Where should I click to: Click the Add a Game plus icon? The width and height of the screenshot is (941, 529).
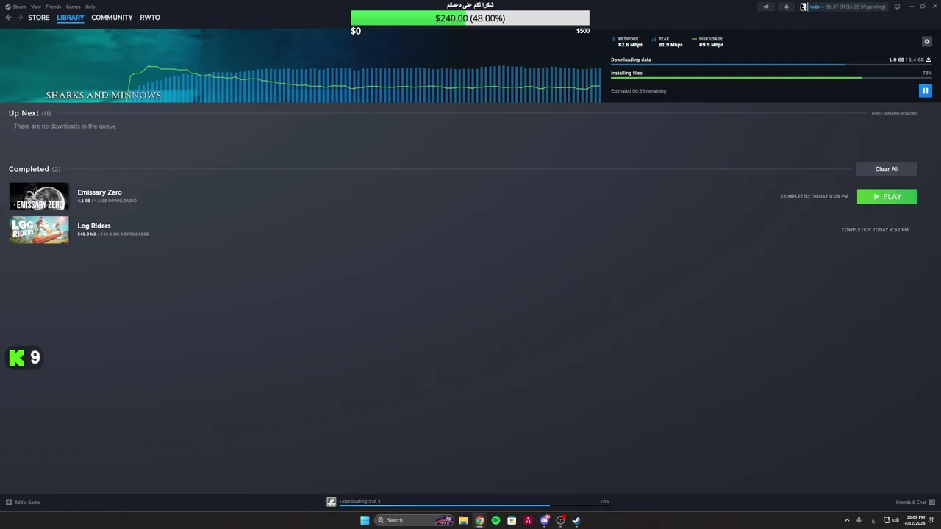9,503
